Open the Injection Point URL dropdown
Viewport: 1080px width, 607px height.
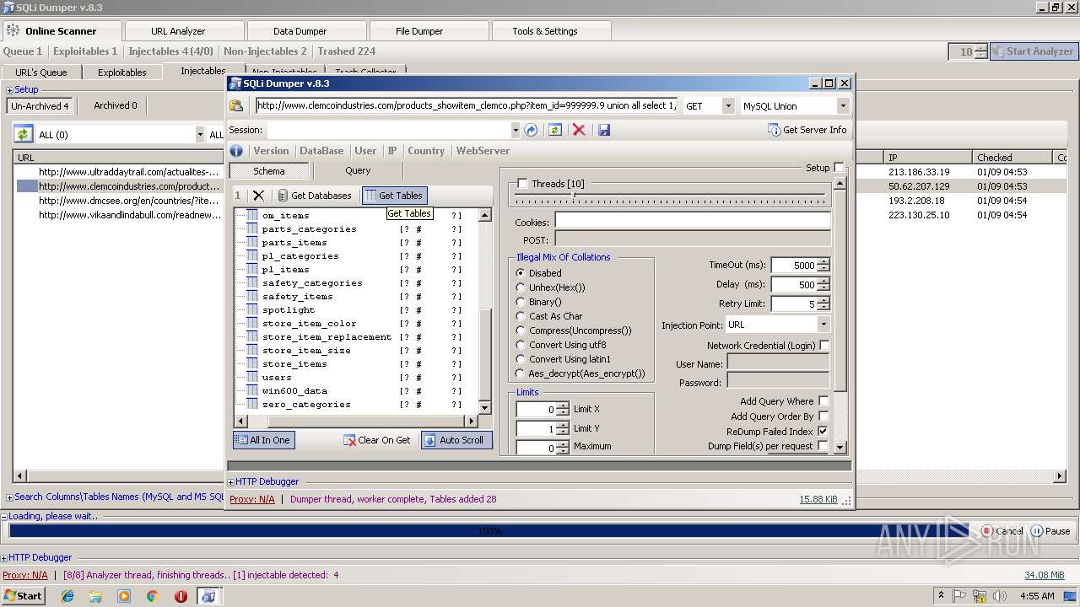(x=823, y=325)
